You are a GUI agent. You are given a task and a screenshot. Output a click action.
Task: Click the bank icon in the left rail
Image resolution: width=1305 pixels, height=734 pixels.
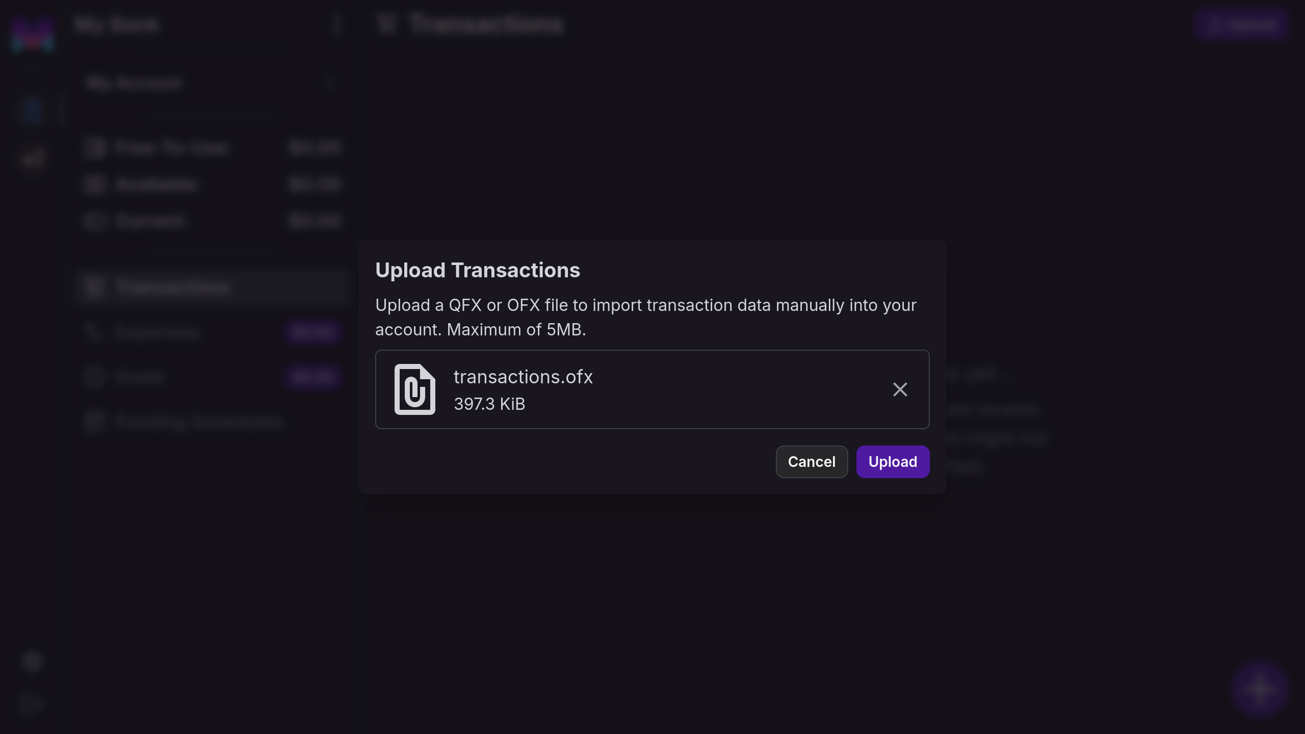click(33, 111)
